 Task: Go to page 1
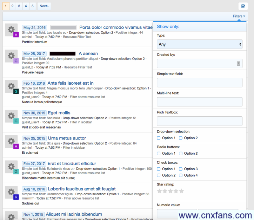tap(6, 6)
